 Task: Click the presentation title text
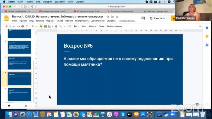point(58,17)
